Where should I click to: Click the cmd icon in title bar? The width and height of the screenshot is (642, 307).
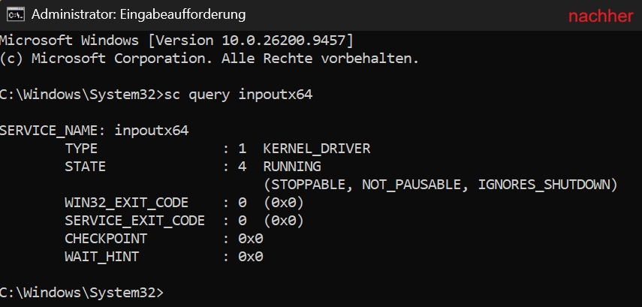pyautogui.click(x=16, y=15)
